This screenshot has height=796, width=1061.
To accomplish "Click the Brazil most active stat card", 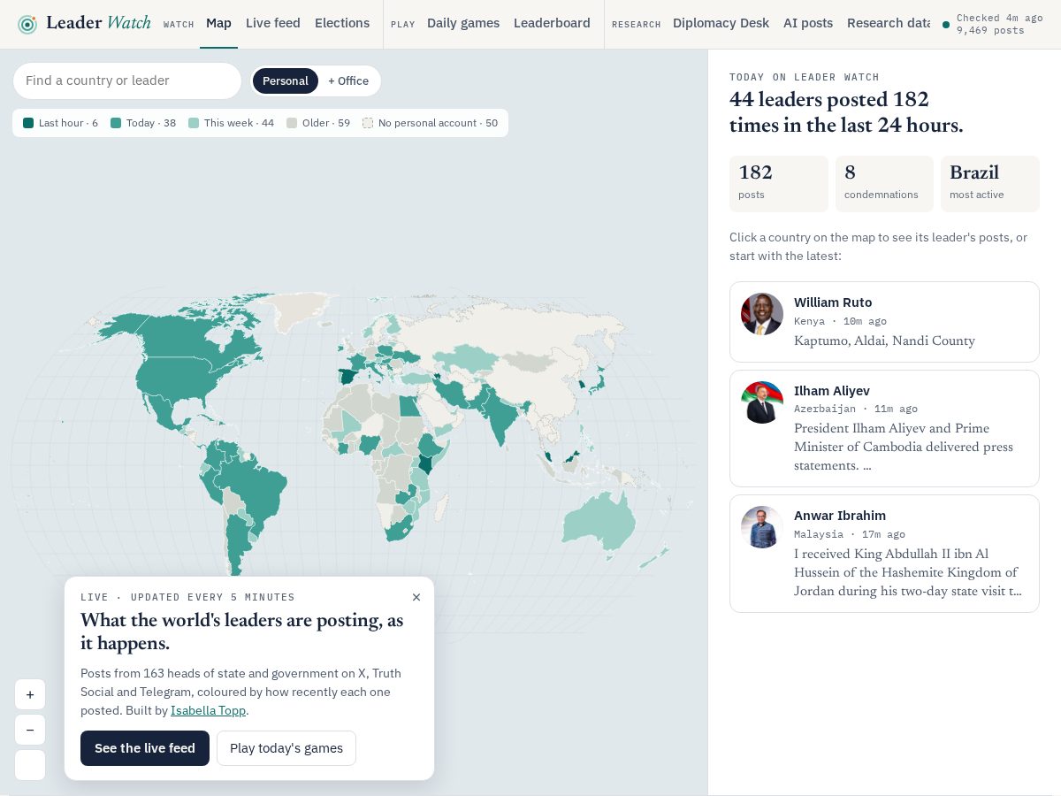I will coord(990,184).
